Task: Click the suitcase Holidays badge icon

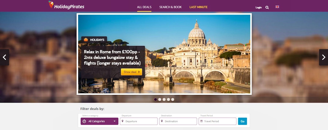Action: (86, 40)
